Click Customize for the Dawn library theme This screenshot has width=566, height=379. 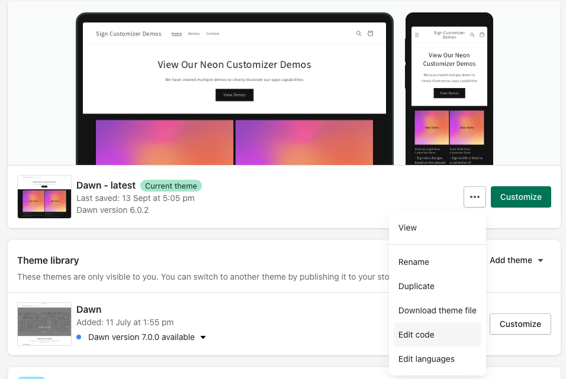point(520,324)
